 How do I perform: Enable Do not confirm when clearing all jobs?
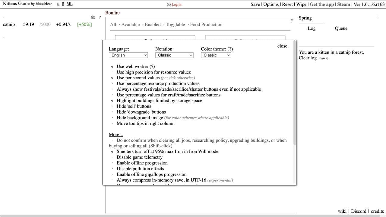198,143
